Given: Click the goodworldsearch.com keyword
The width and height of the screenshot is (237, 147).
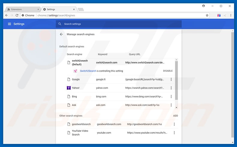Looking at the screenshot, I should tap(109, 124).
